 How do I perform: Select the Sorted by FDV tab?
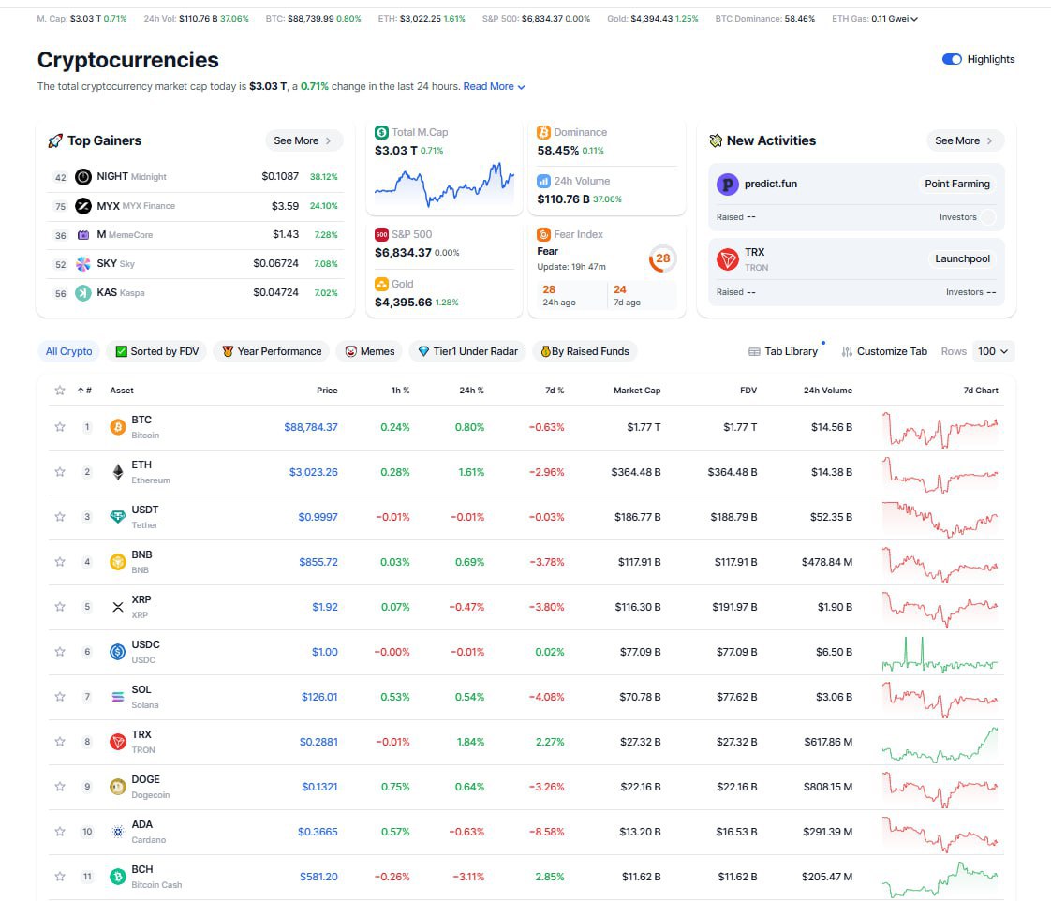tap(156, 351)
